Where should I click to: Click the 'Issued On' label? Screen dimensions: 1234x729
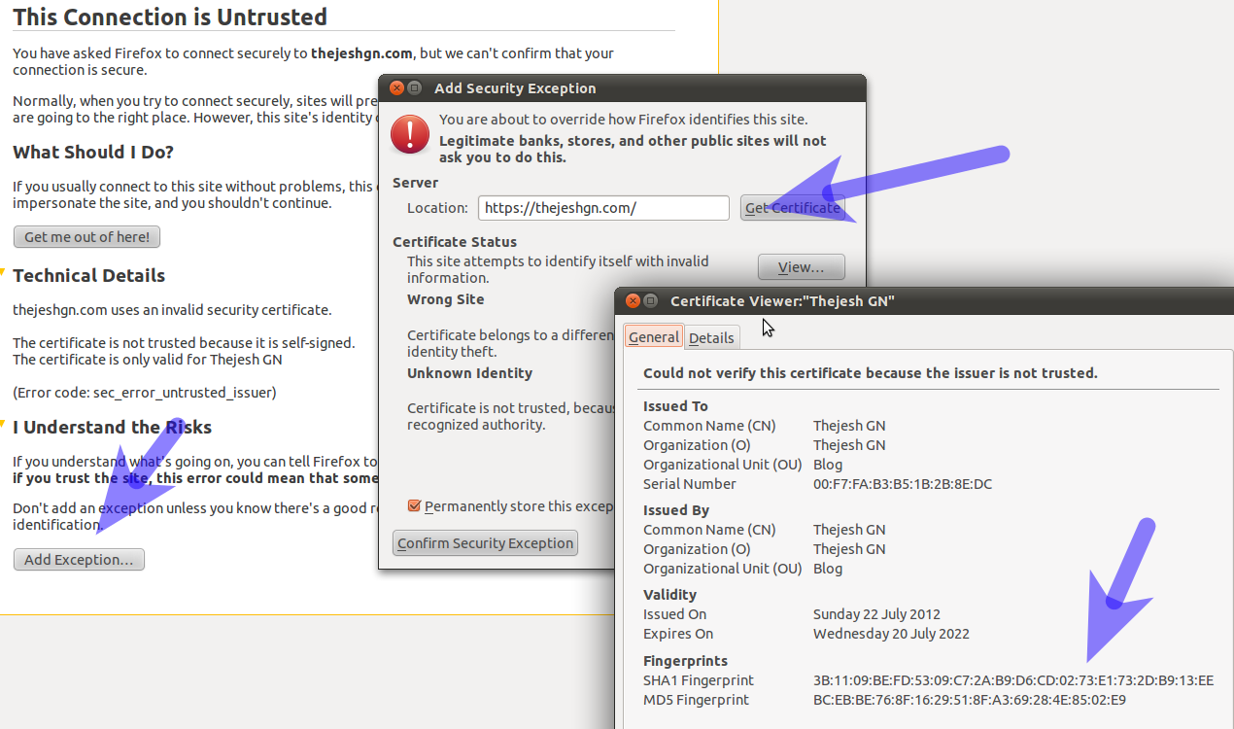coord(675,614)
